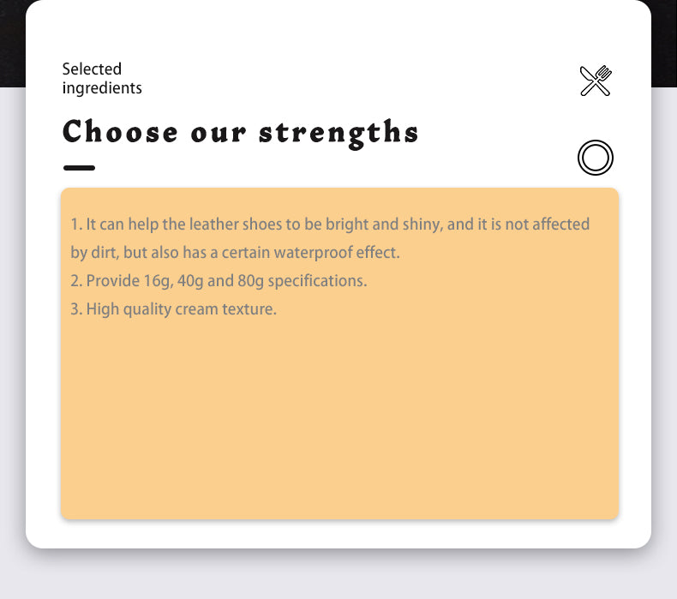The height and width of the screenshot is (599, 677).
Task: Click the word 'Choose' in heading
Action: click(x=121, y=133)
